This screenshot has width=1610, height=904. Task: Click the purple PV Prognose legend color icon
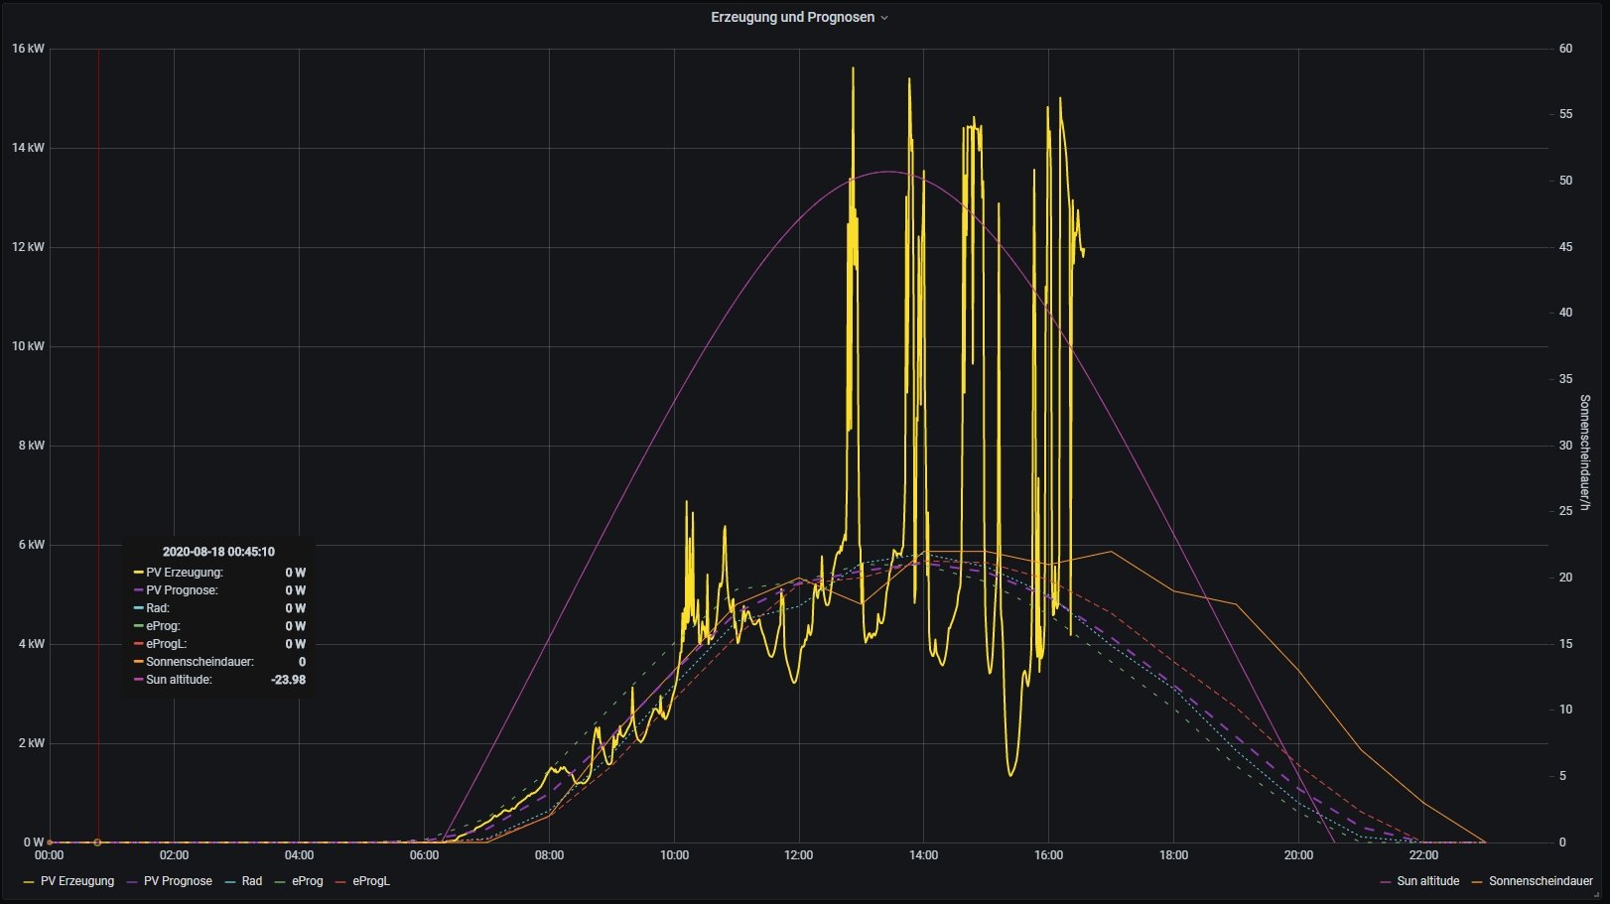[132, 881]
